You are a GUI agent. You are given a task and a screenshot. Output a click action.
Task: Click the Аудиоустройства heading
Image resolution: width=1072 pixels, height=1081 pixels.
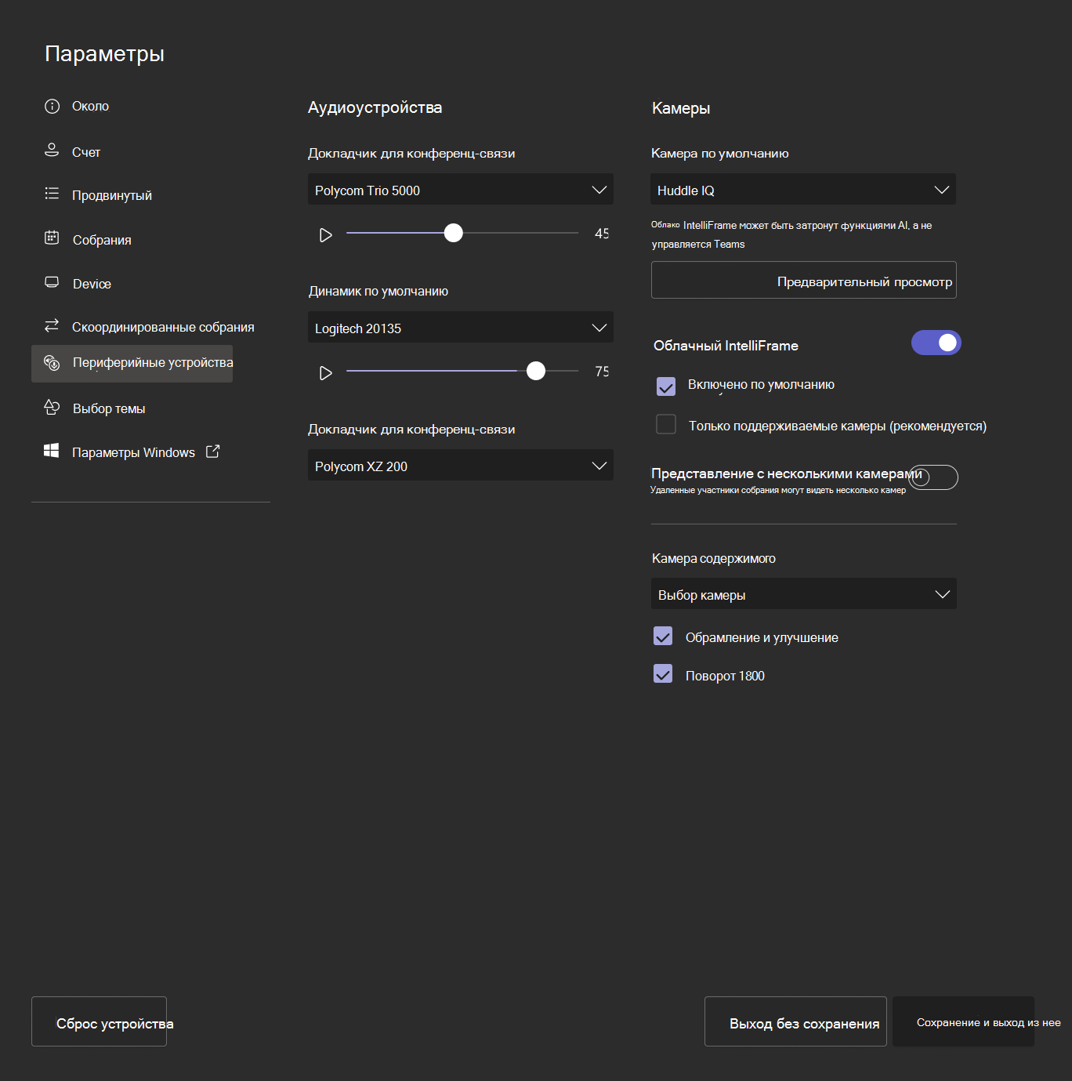tap(375, 107)
